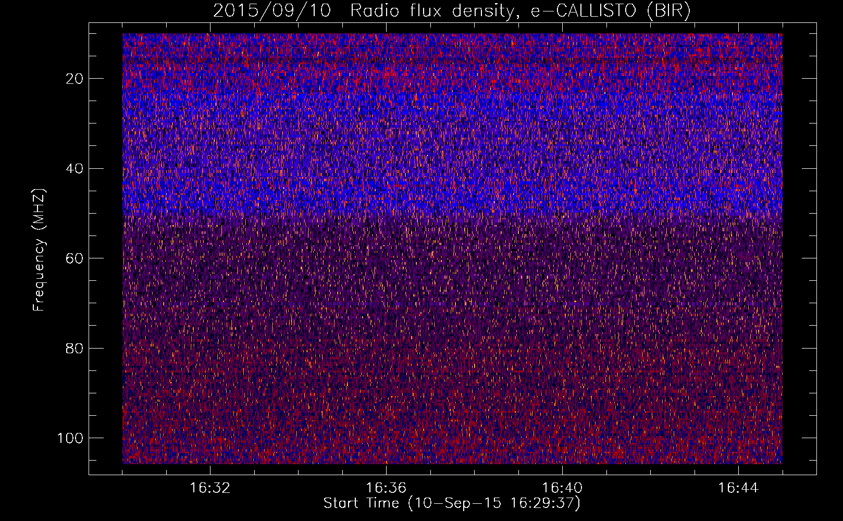Click the 'Start Time (10-Sep-15 16:29:37)' label
Viewport: 843px width, 521px height.
(x=452, y=503)
